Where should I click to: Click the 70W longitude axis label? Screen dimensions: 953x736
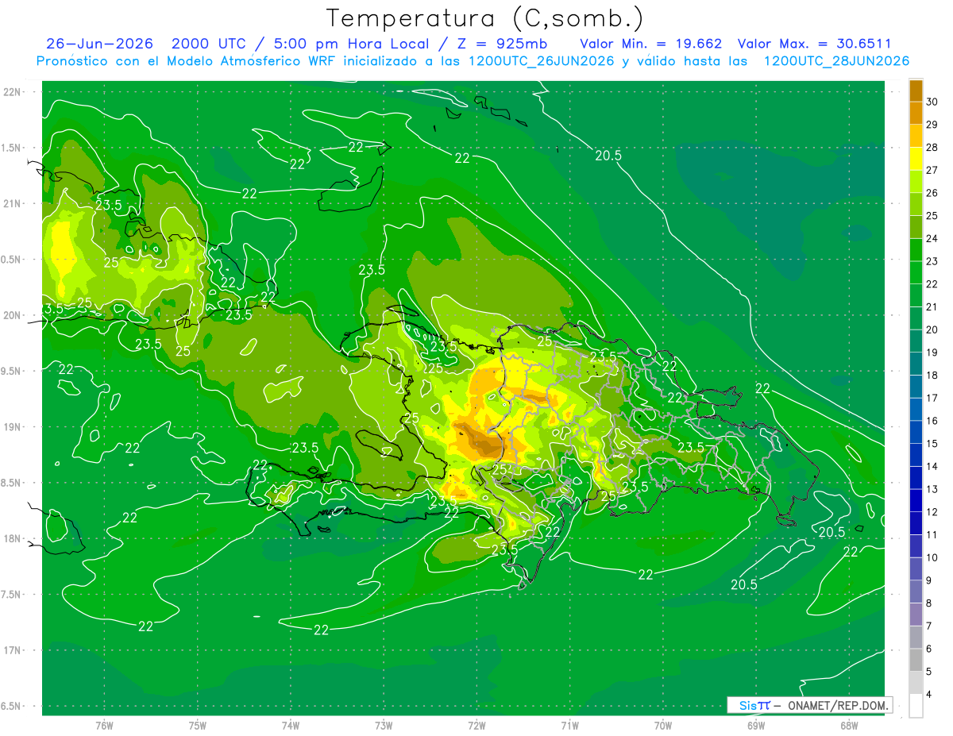click(663, 726)
